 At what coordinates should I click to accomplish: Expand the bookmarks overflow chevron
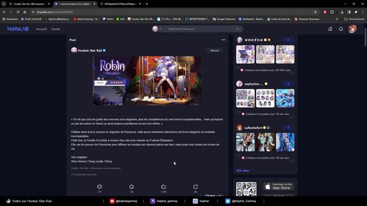click(337, 19)
